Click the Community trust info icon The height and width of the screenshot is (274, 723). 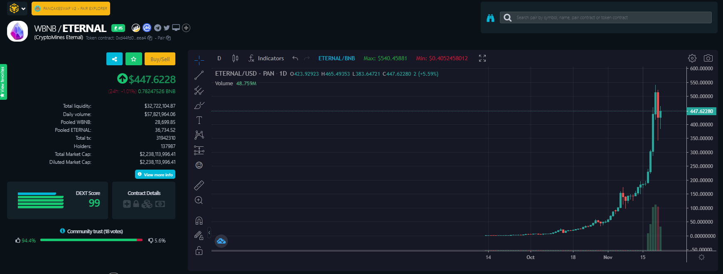click(x=62, y=231)
